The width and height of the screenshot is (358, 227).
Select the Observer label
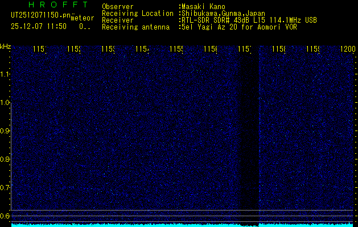118,7
